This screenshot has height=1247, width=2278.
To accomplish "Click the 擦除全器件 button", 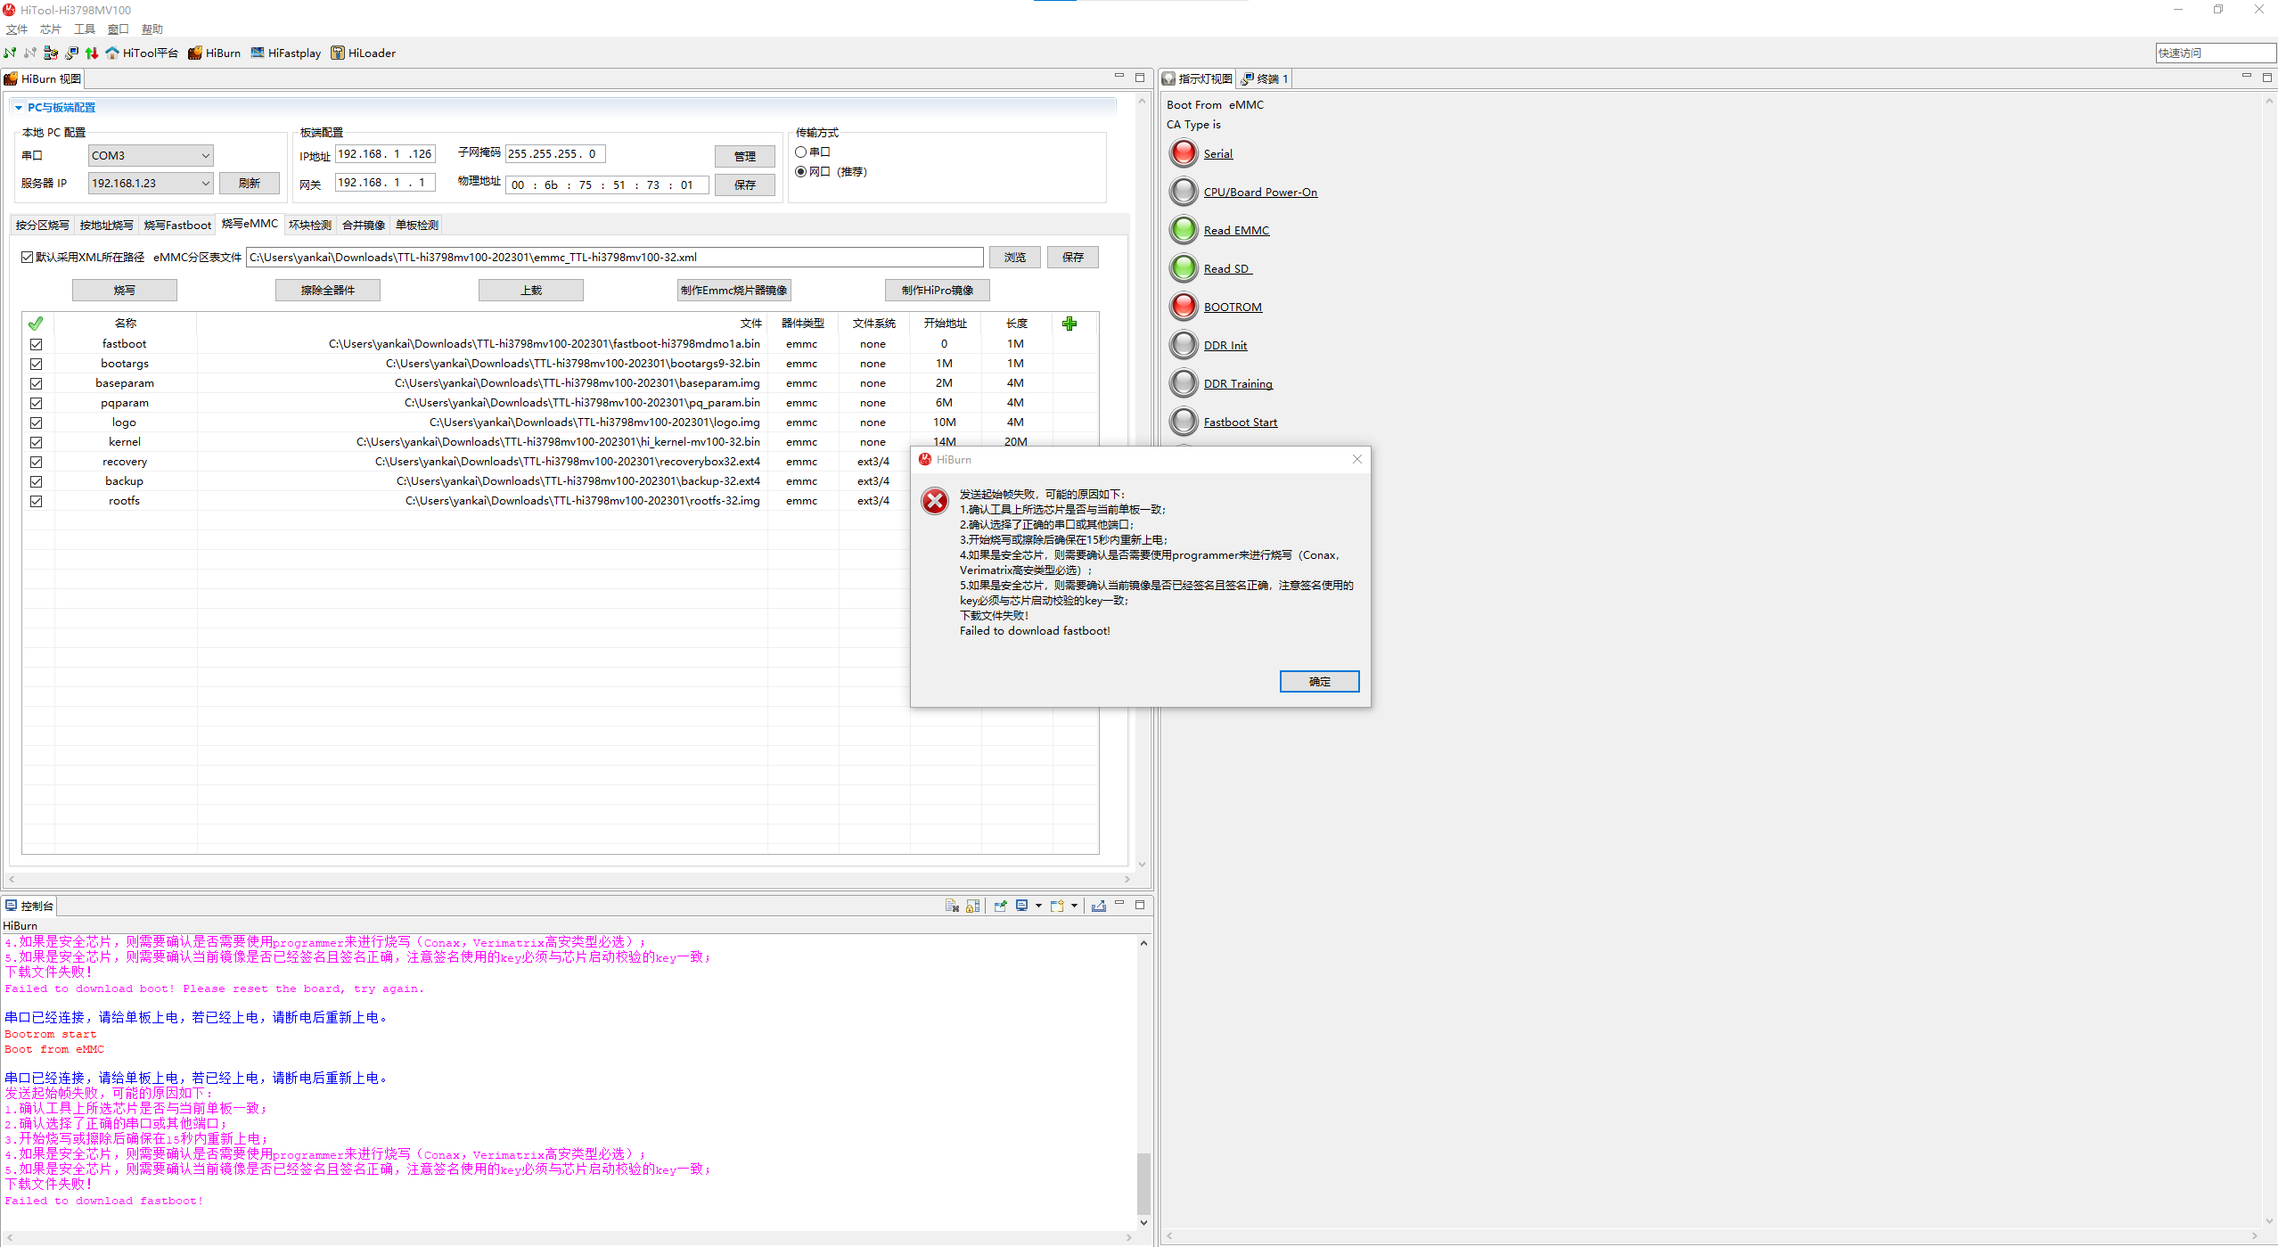I will tap(327, 291).
